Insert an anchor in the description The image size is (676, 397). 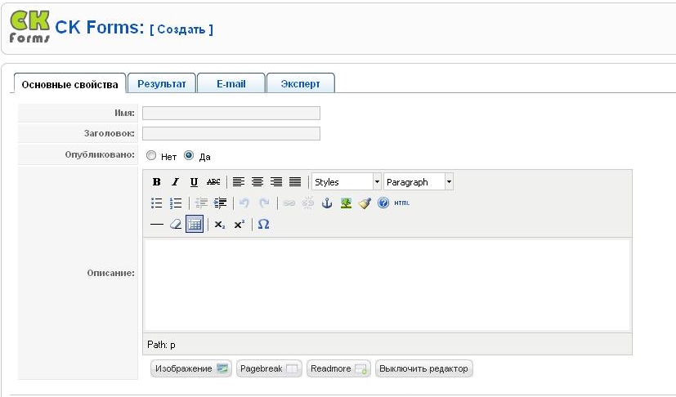(327, 203)
